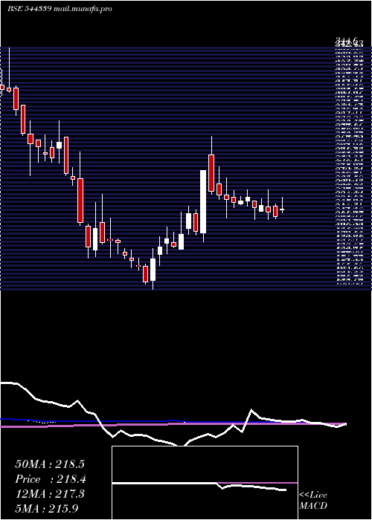The width and height of the screenshot is (372, 520).
Task: Click the '<<Live MACD' label
Action: pos(313,501)
